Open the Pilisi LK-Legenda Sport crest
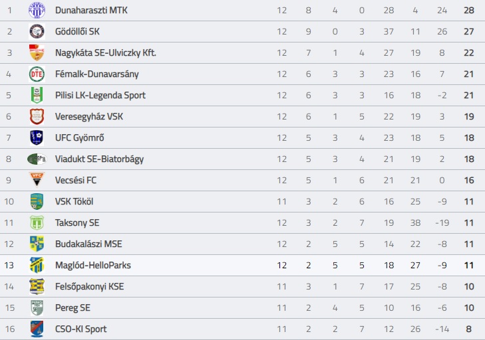This screenshot has height=340, width=485. (37, 95)
